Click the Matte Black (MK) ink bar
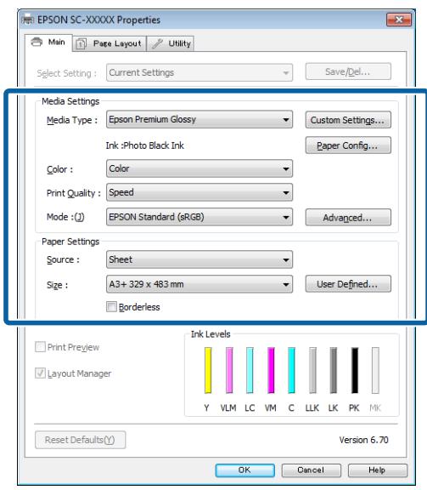 375,370
